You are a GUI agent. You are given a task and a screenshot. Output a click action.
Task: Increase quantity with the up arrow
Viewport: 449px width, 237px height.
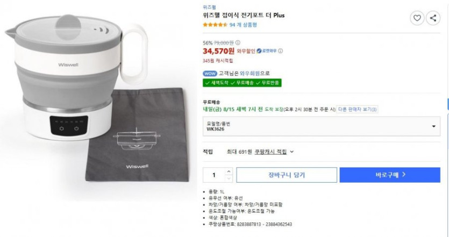point(229,171)
